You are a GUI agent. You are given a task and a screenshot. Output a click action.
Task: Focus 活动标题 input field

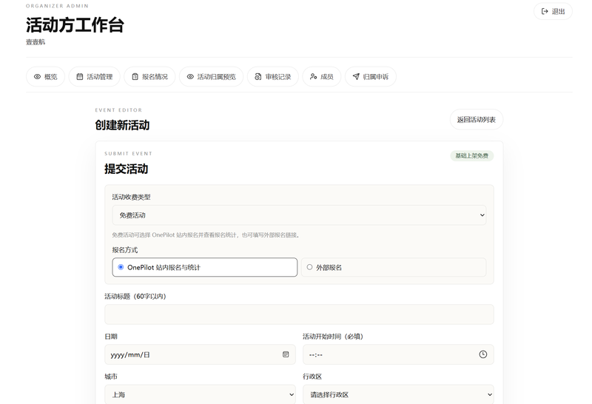(299, 314)
